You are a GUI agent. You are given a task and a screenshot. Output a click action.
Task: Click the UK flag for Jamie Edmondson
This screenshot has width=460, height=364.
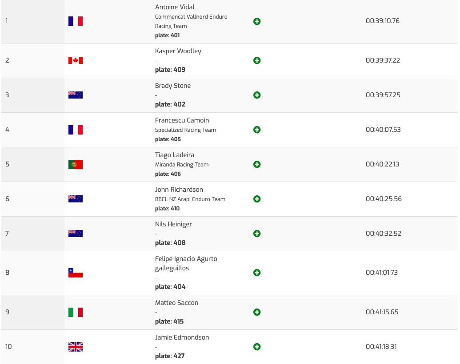tap(76, 347)
